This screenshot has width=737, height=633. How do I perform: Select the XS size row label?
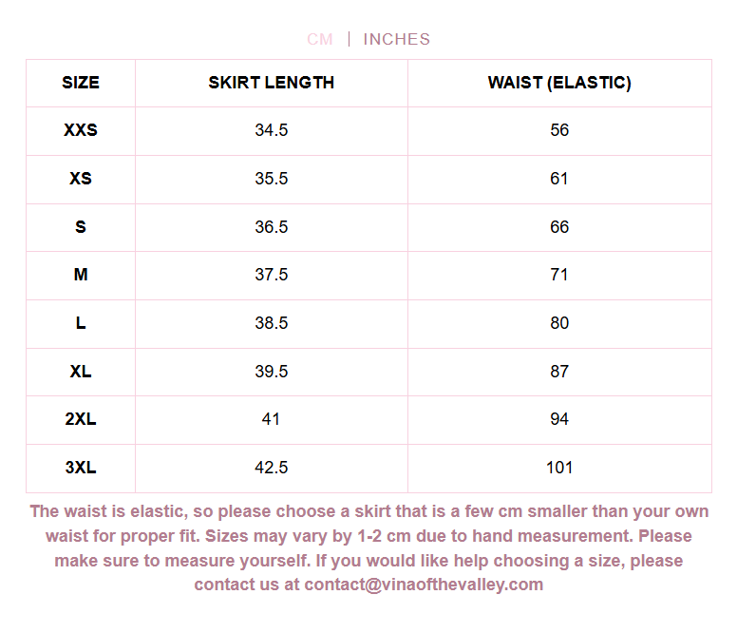[x=81, y=179]
